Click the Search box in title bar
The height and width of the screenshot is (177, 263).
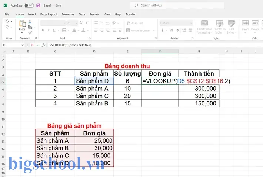[x=177, y=6]
